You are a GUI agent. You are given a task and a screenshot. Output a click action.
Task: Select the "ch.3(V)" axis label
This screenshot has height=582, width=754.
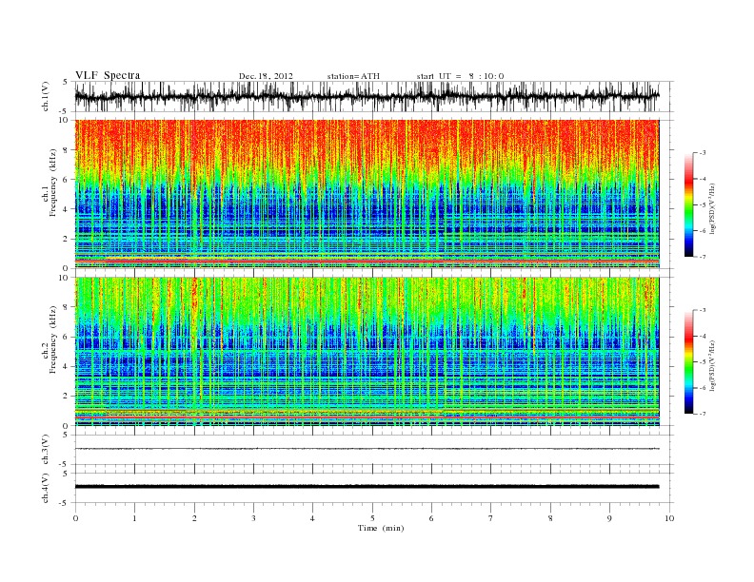click(46, 450)
